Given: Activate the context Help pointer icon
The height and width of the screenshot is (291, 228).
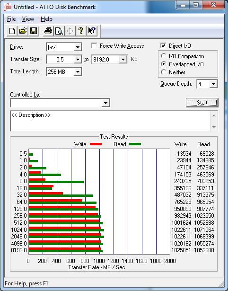Looking at the screenshot, I should [92, 31].
